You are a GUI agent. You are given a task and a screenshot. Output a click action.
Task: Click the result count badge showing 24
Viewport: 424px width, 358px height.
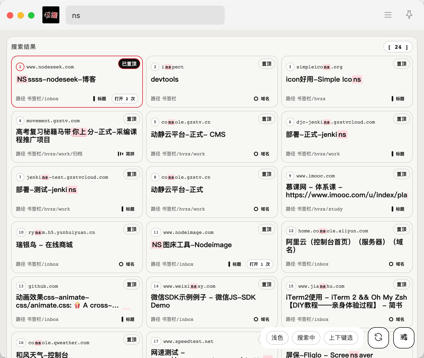coord(398,47)
